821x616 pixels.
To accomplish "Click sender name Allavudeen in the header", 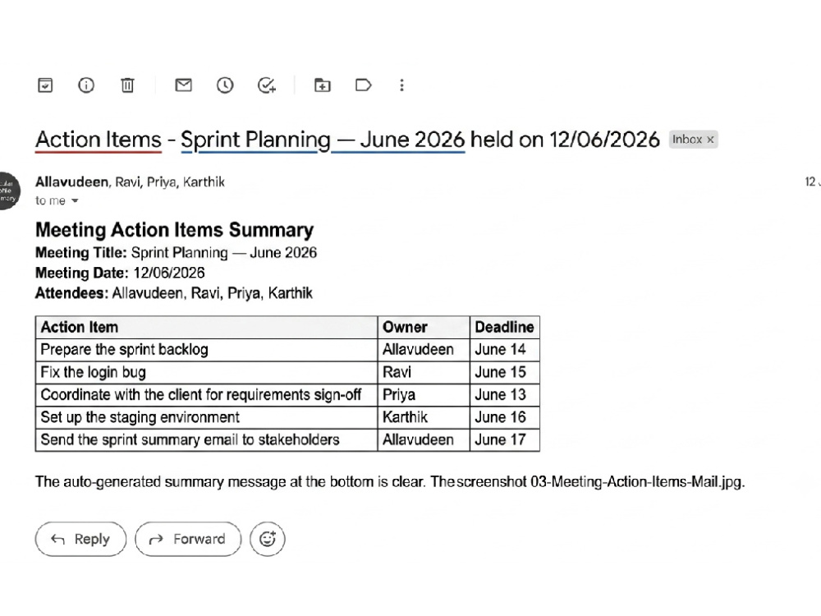I will click(x=71, y=182).
